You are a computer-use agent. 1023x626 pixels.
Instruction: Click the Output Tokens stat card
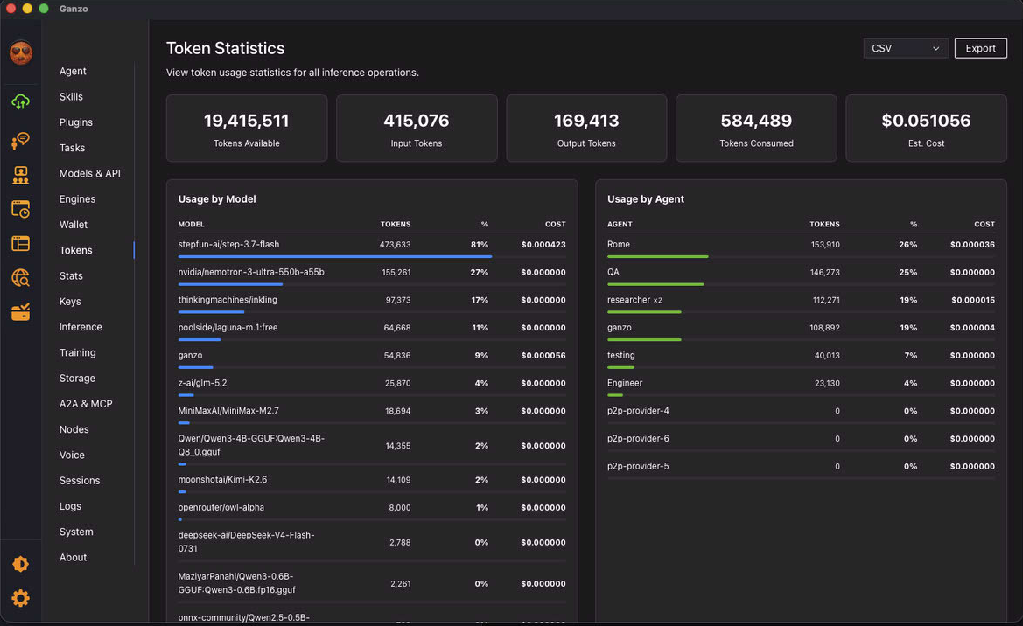click(x=586, y=129)
